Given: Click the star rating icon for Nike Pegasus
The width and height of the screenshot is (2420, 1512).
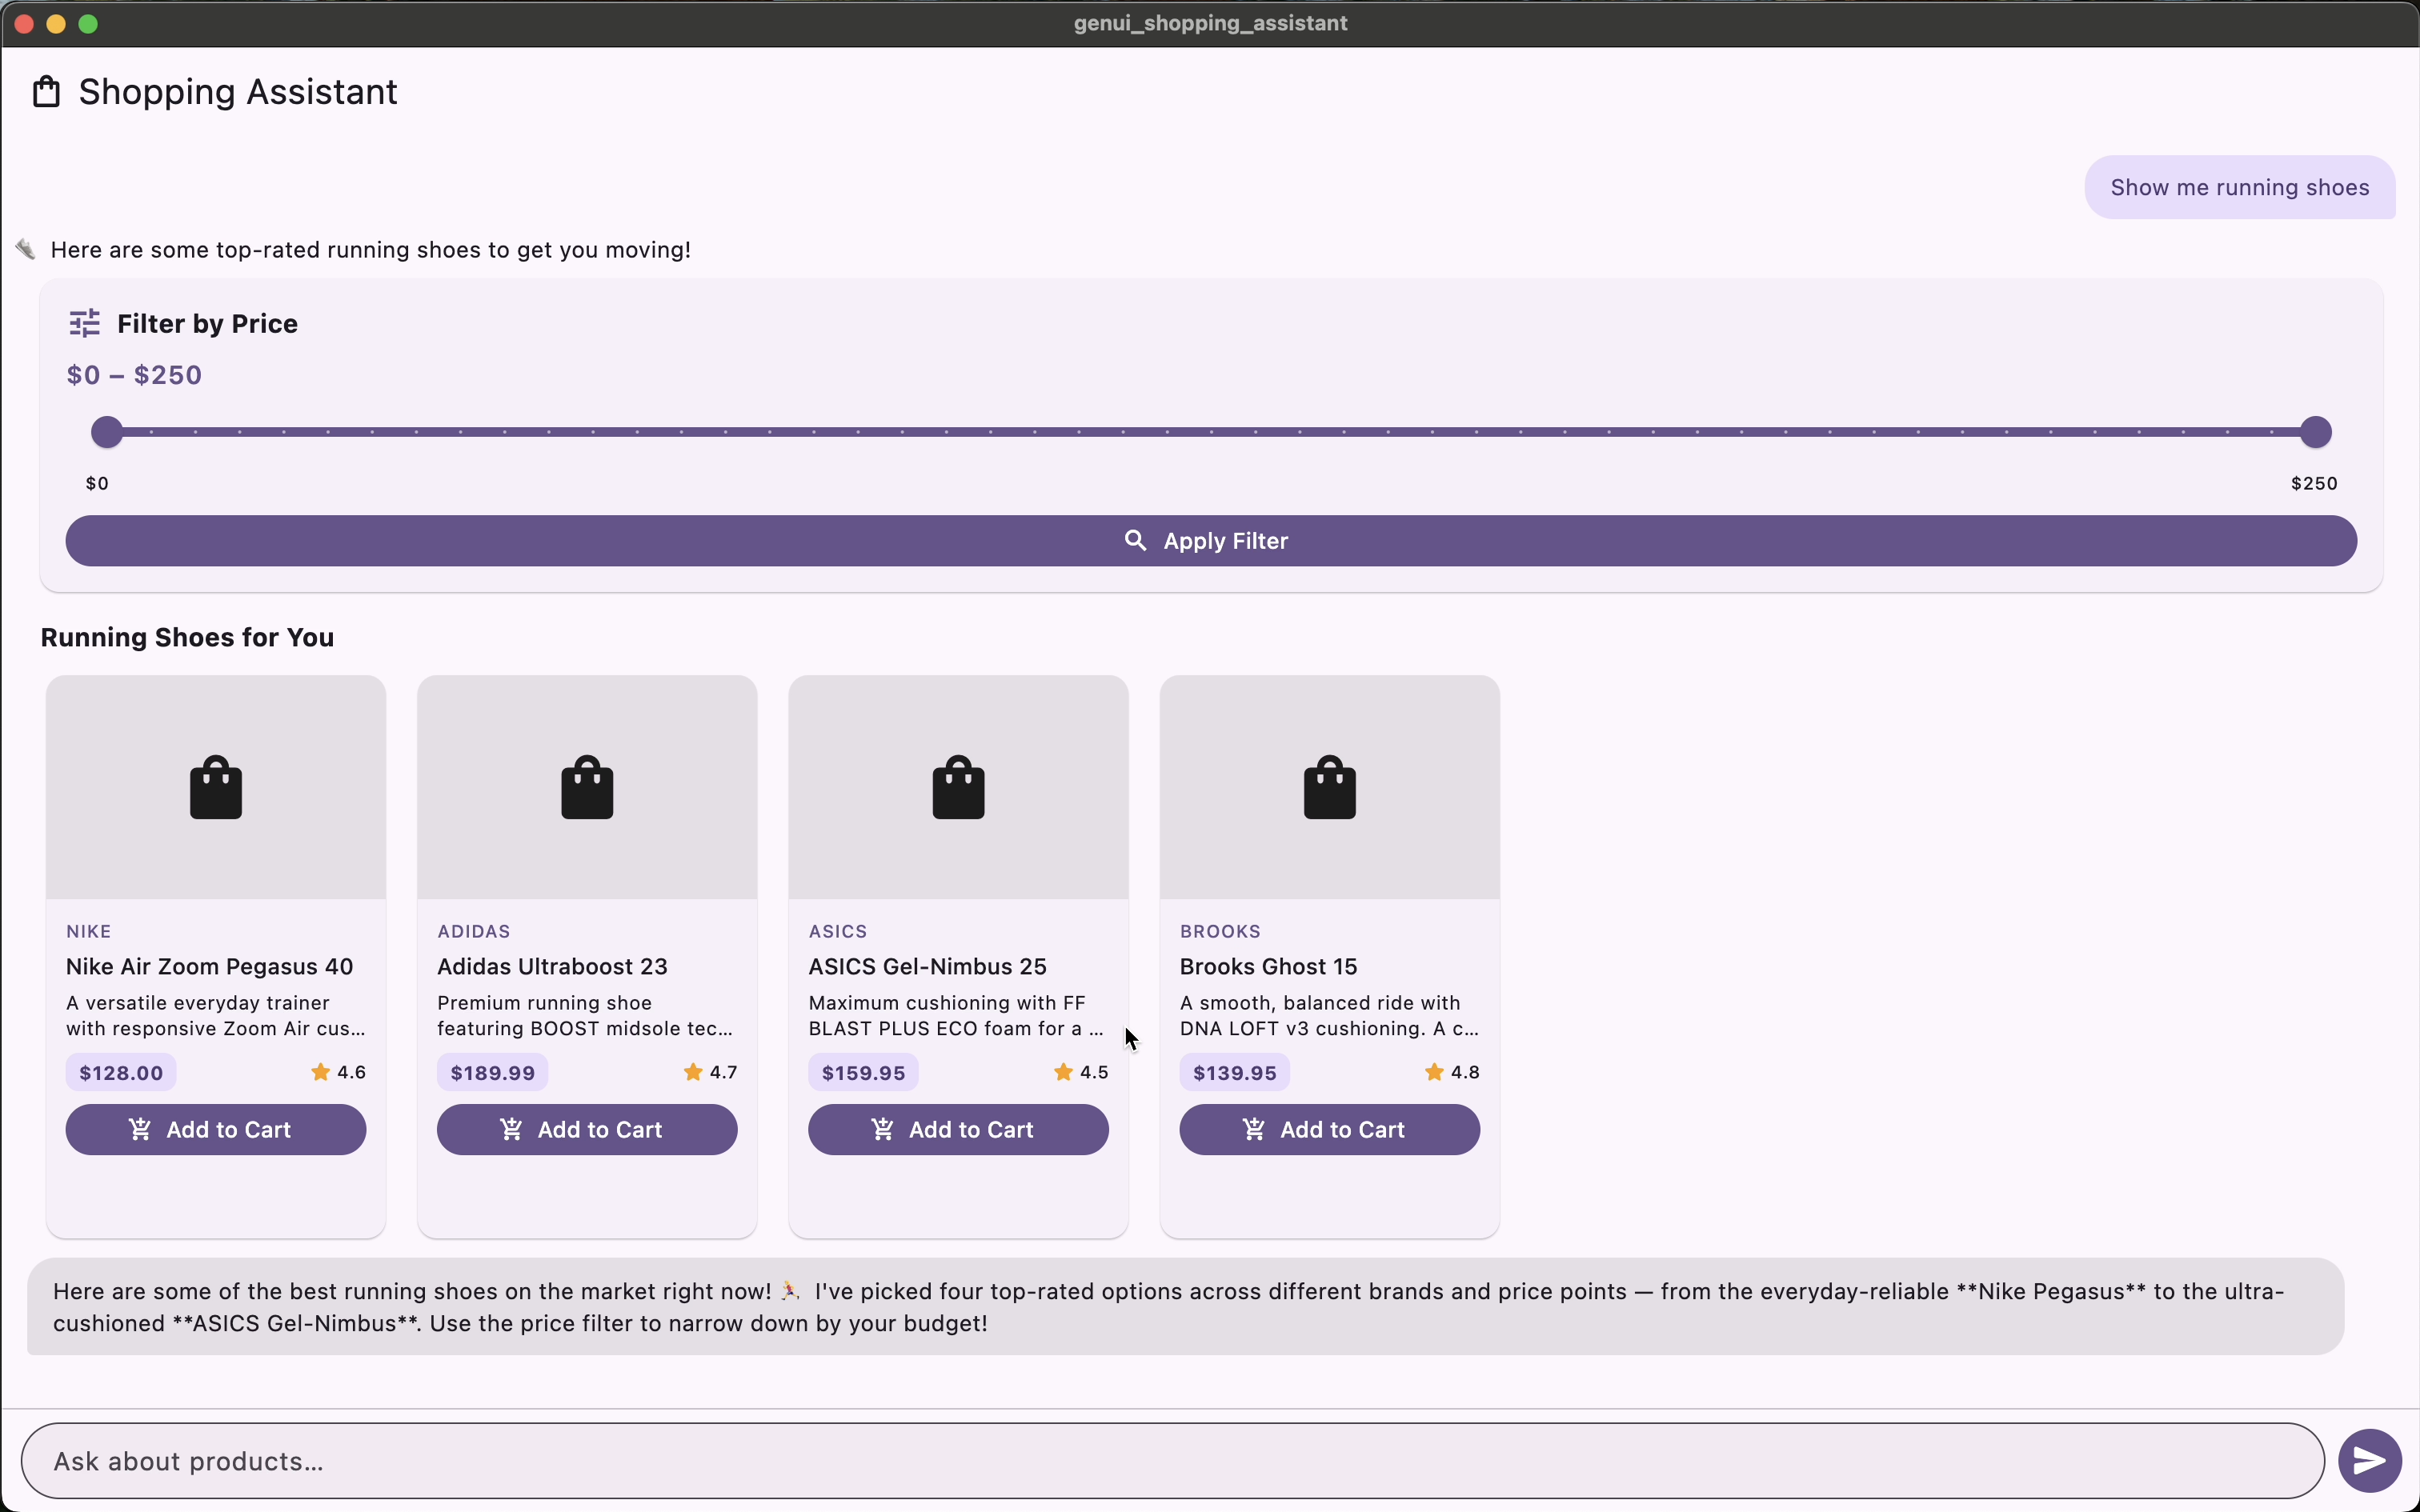Looking at the screenshot, I should (x=320, y=1072).
